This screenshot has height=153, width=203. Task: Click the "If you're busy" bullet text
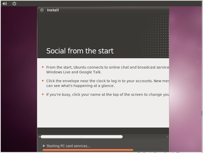108,95
